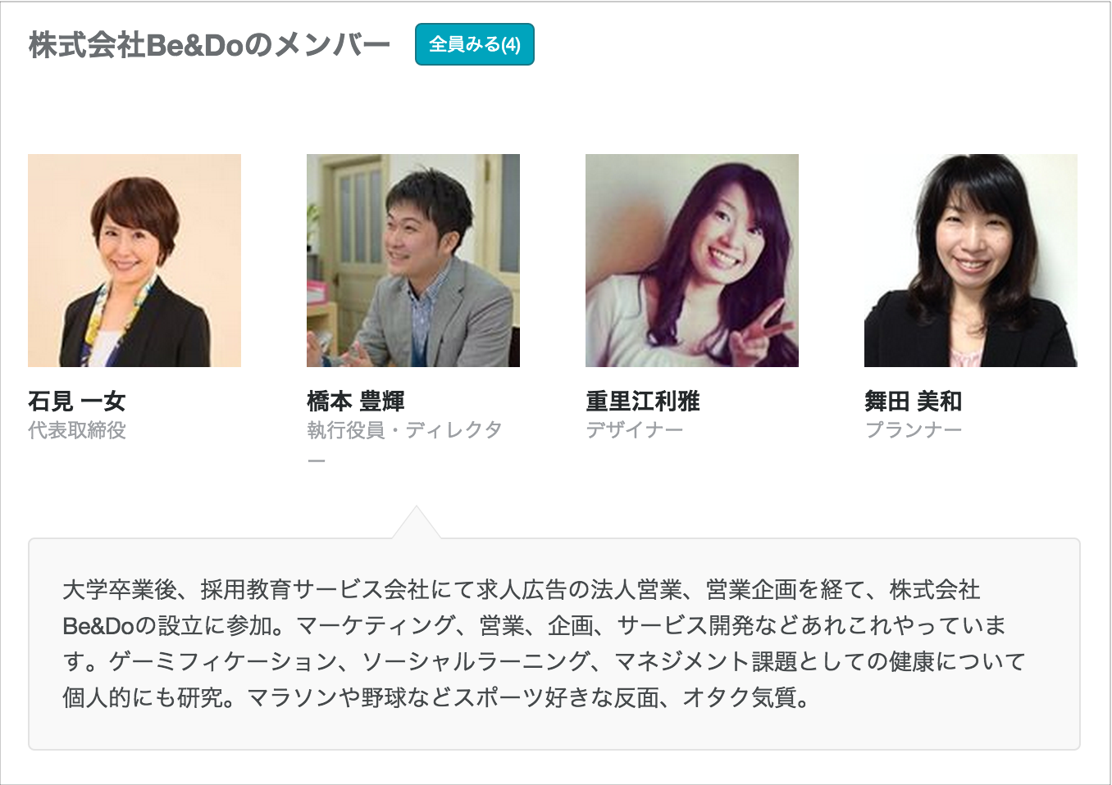The height and width of the screenshot is (785, 1112).
Task: Open 重里江利雅's profile photo
Action: [x=692, y=261]
